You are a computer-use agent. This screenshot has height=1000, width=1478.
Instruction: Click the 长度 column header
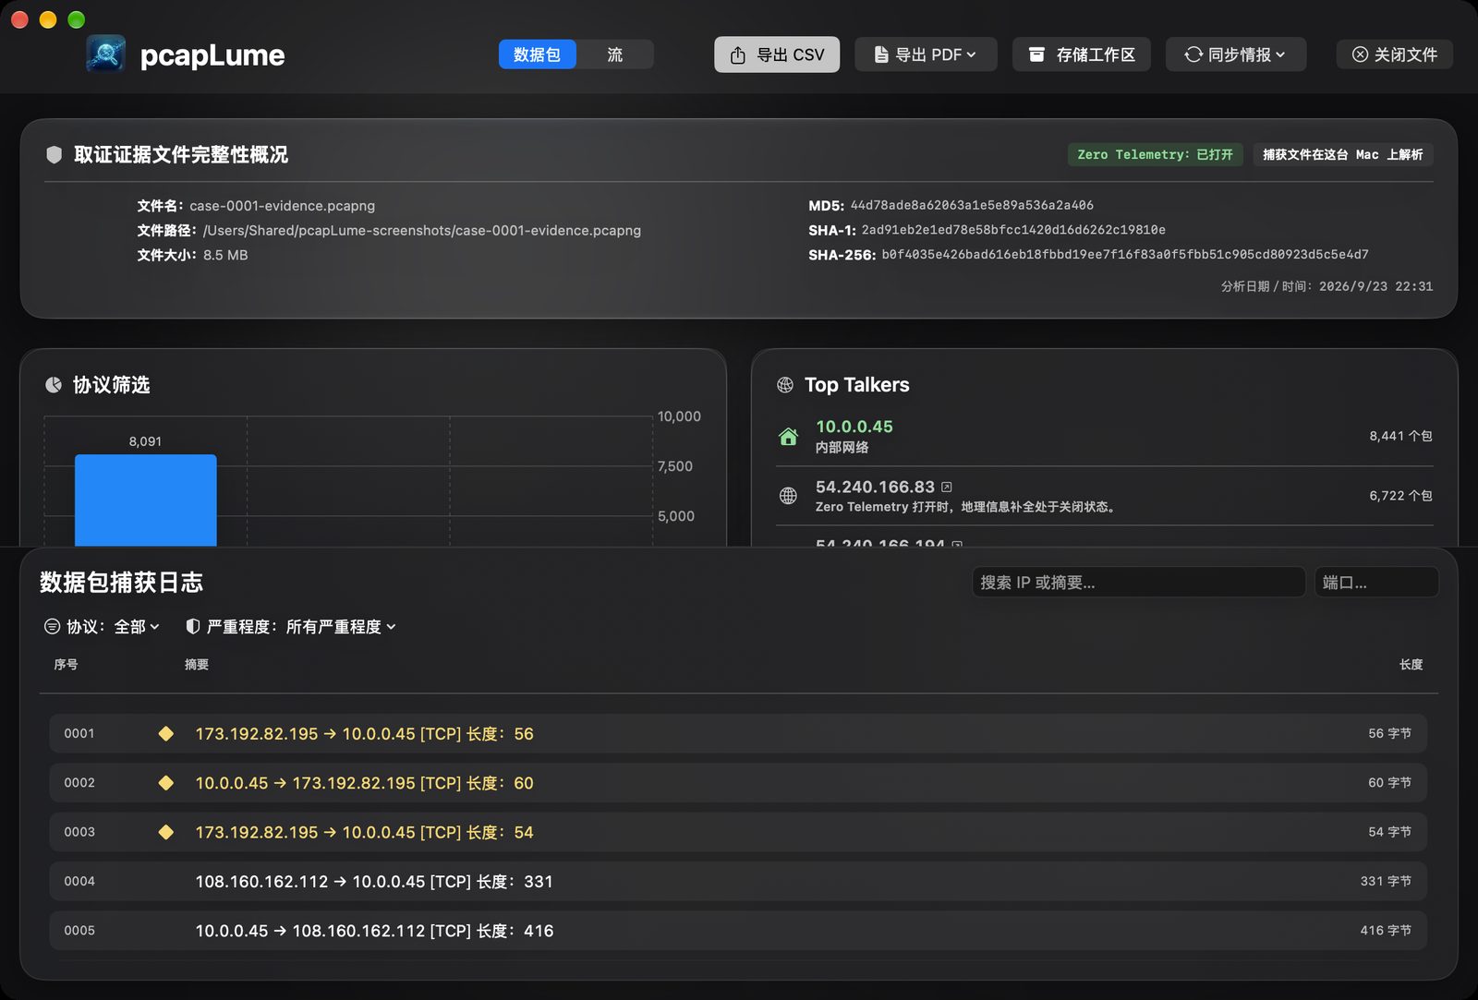1411,665
